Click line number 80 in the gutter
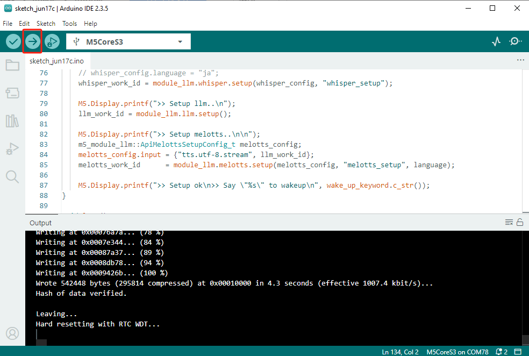This screenshot has height=356, width=529. 44,113
